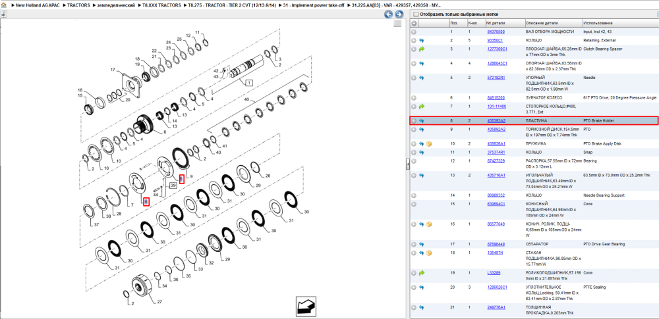659x319 pixels.
Task: Click the blue arrow icon in row 17 СЕПАРАТОР
Action: click(422, 244)
